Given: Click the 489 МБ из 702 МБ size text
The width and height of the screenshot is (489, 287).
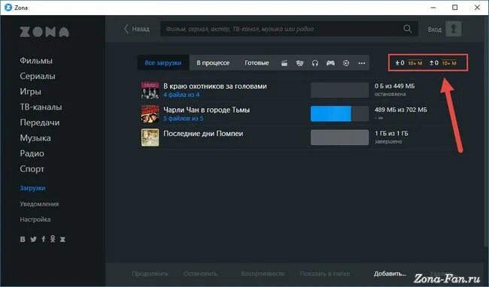Looking at the screenshot, I should [401, 110].
